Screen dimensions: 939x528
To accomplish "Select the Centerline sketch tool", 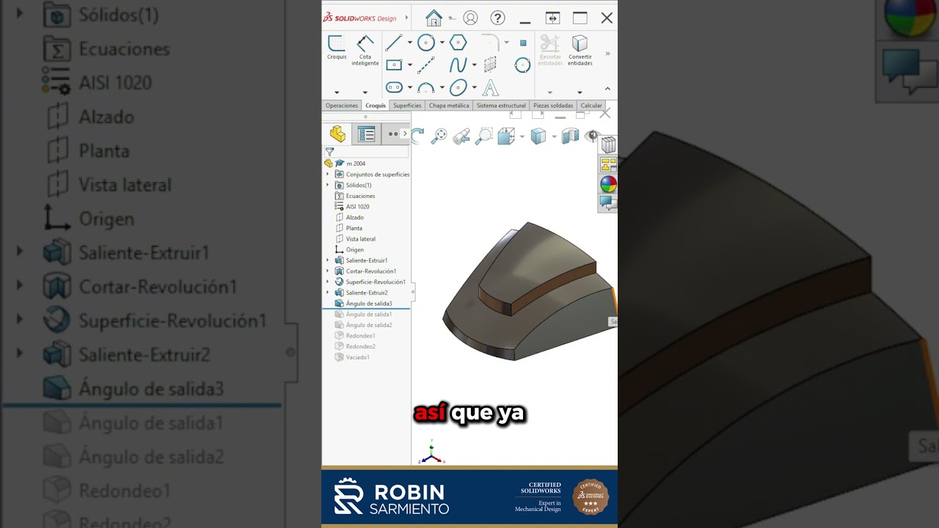I will tap(426, 65).
